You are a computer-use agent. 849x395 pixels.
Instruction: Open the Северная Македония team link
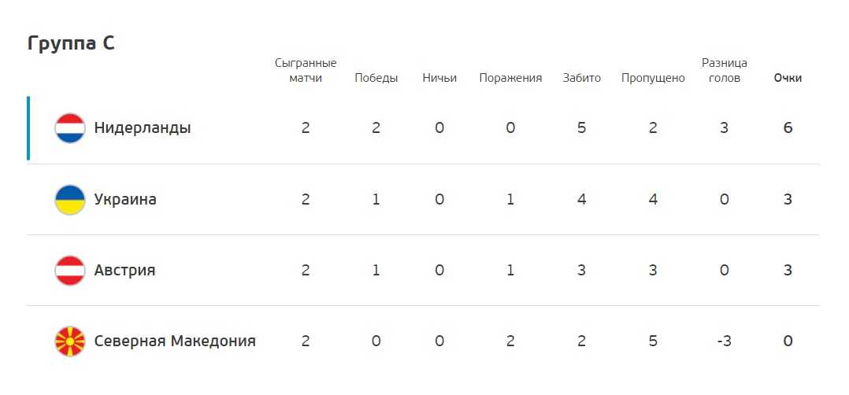click(175, 341)
